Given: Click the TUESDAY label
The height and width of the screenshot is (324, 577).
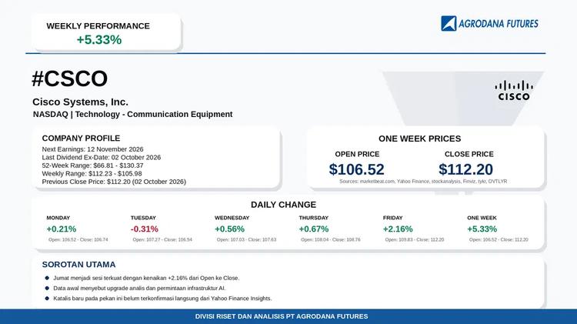Looking at the screenshot, I should coord(143,218).
